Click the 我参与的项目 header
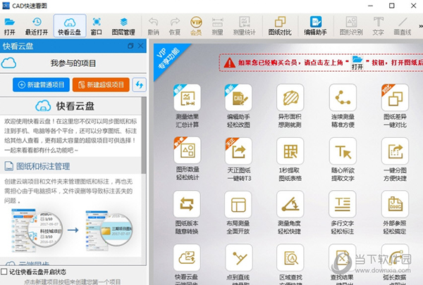 point(73,63)
